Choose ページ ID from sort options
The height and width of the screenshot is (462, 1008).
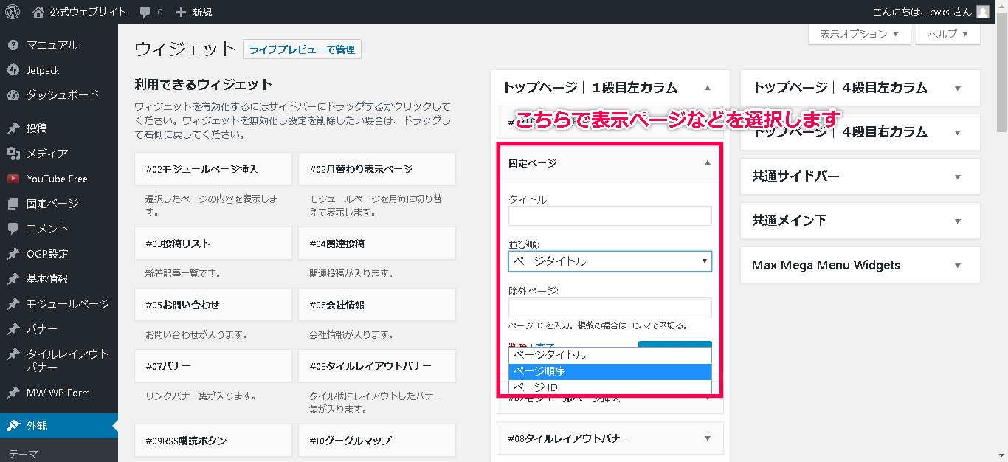click(x=610, y=387)
